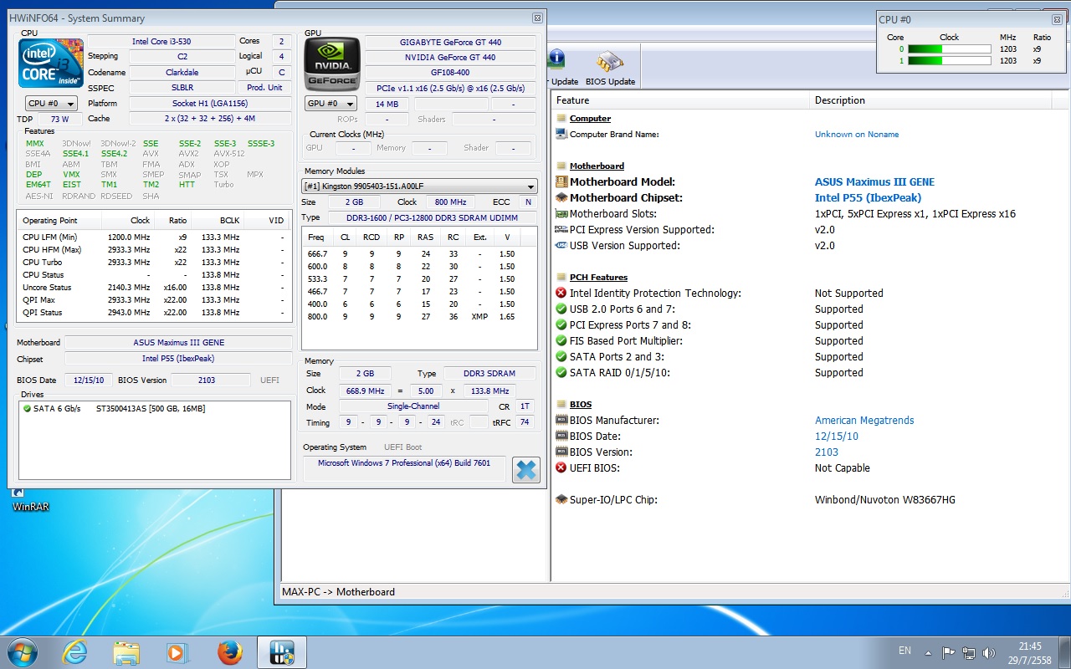Select the Motherboard section header in feature list
Screen dimensions: 1071x669
(x=597, y=166)
